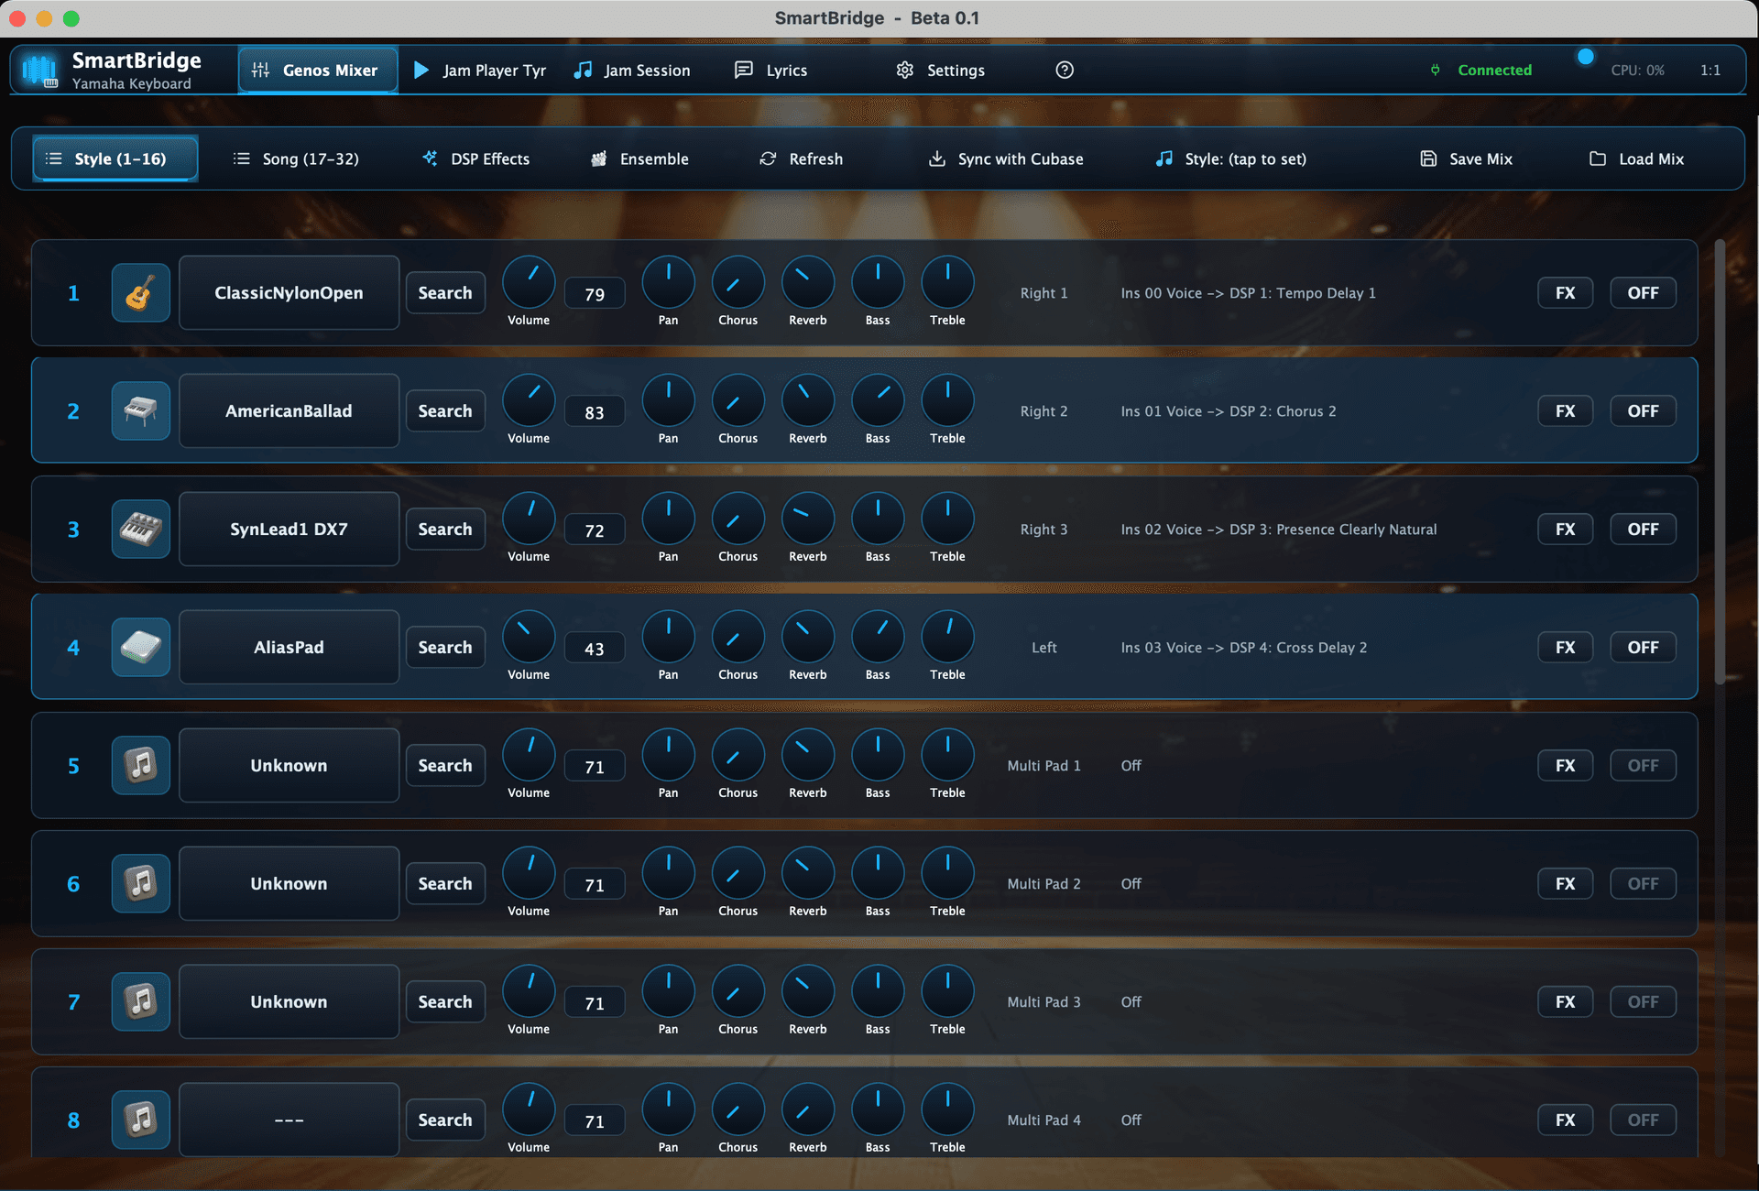Viewport: 1759px width, 1191px height.
Task: Toggle OFF button for ClassicNylonOpen channel
Action: (1643, 293)
